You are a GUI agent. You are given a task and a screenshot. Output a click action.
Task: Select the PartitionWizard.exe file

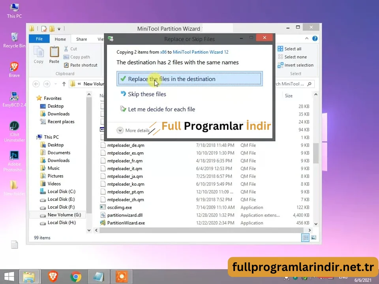pos(126,223)
